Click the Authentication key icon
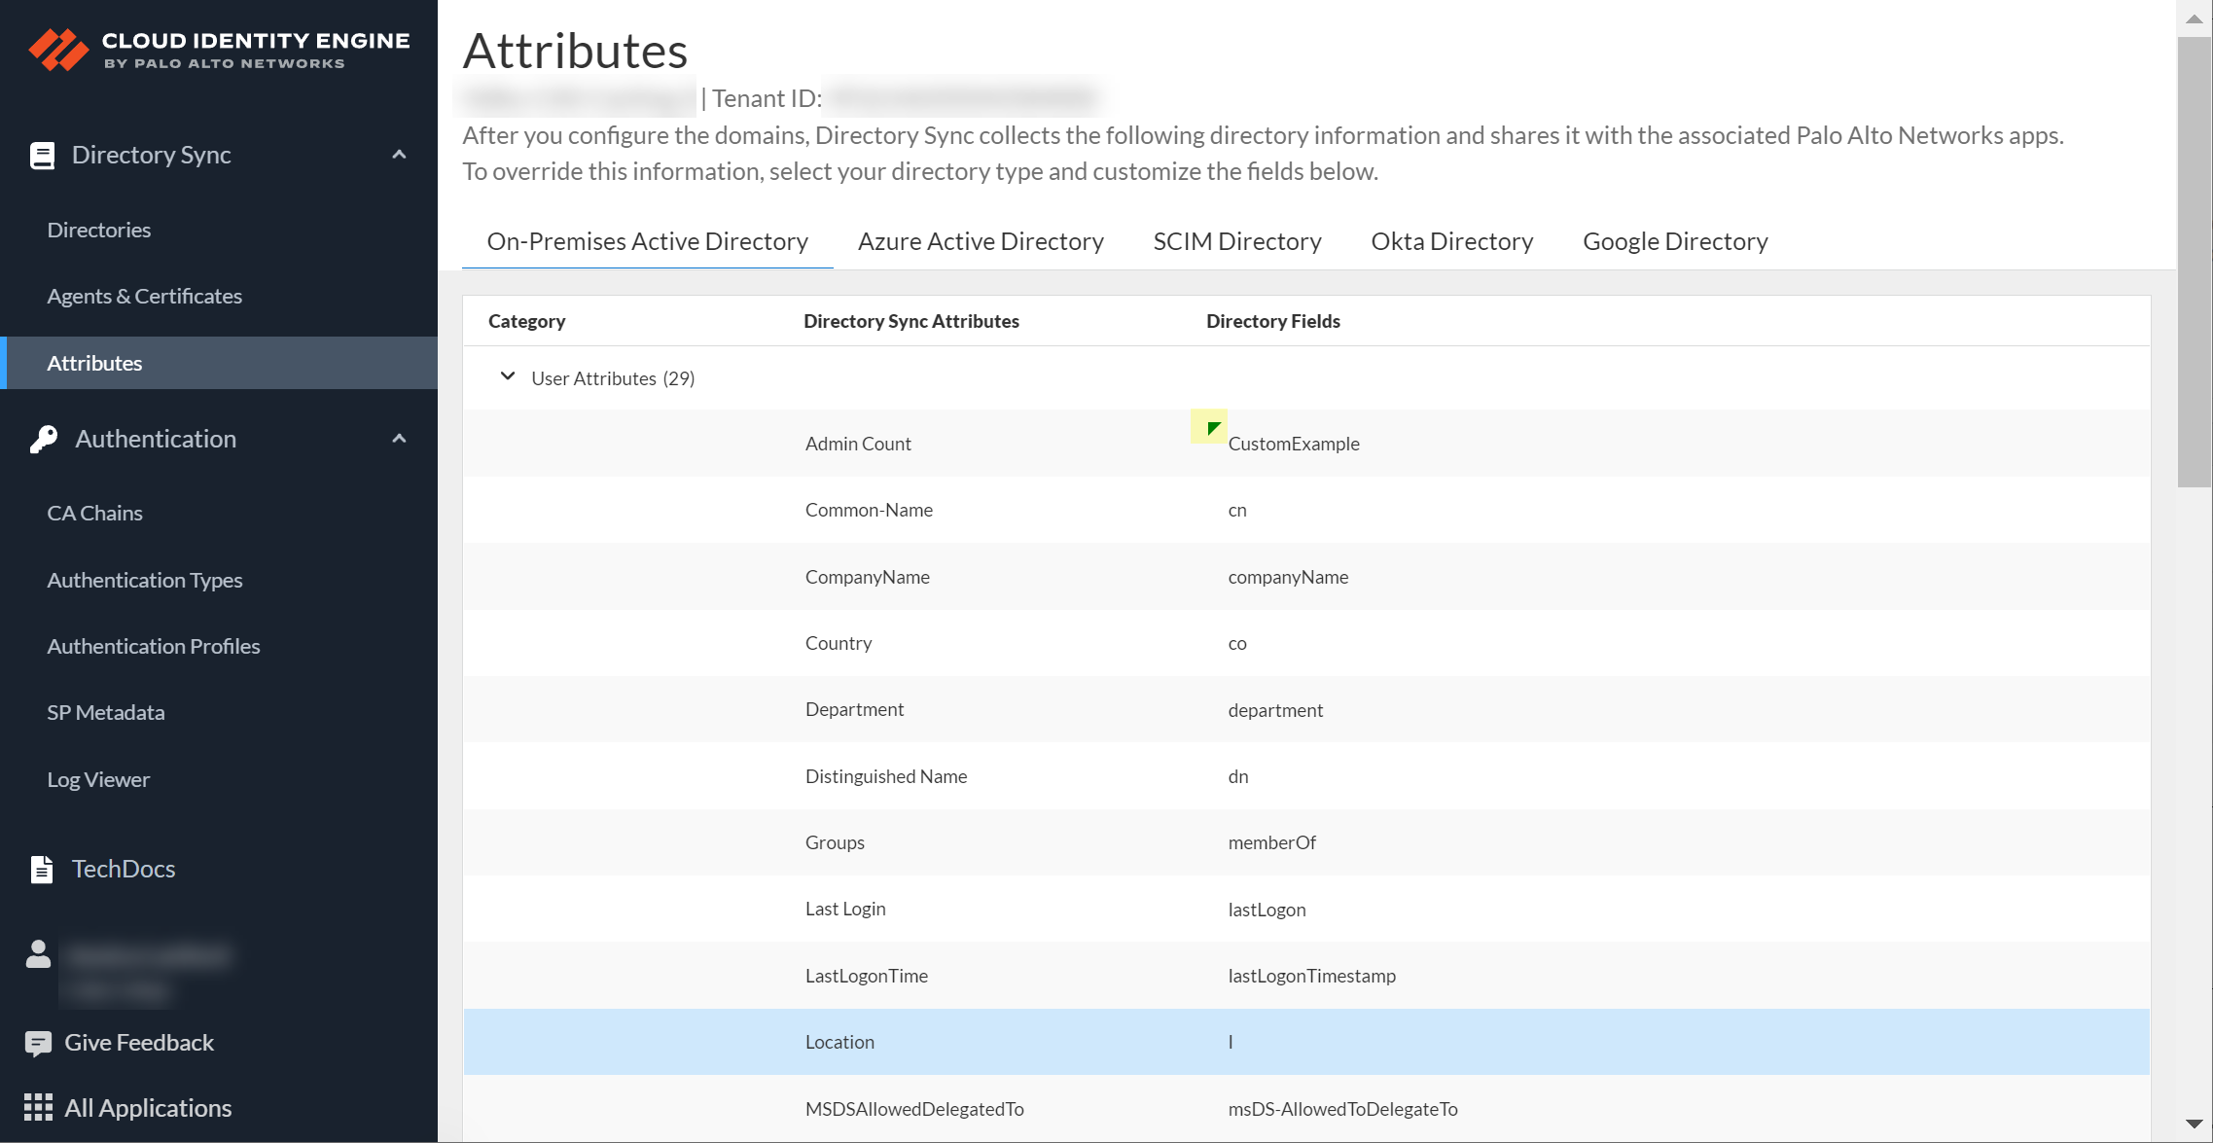2213x1143 pixels. coord(43,440)
